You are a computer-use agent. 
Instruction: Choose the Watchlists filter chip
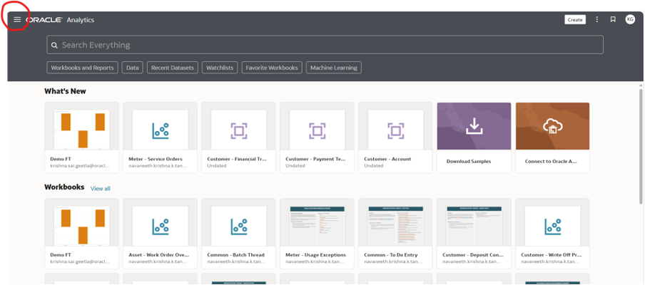pyautogui.click(x=219, y=68)
